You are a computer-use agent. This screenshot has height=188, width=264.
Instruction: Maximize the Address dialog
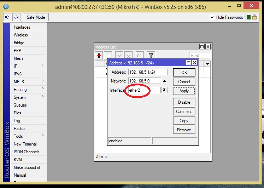tap(188, 63)
